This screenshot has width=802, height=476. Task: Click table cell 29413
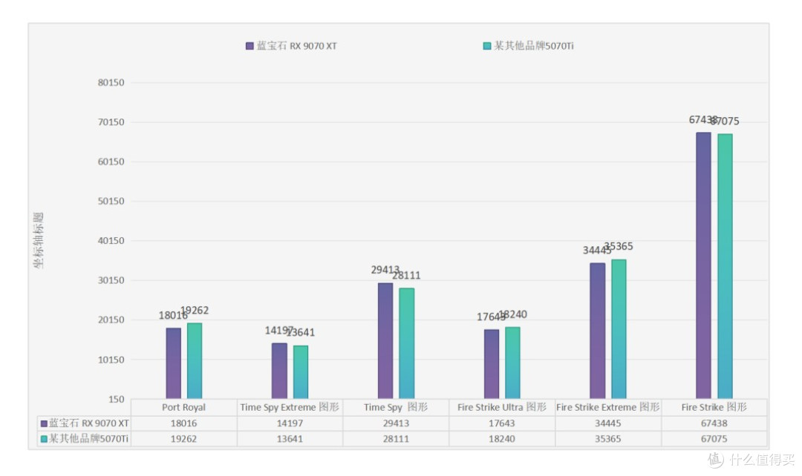396,423
